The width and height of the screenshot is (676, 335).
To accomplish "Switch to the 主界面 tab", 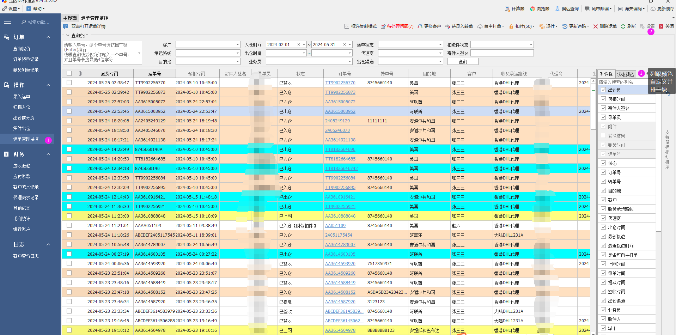I will (x=70, y=18).
